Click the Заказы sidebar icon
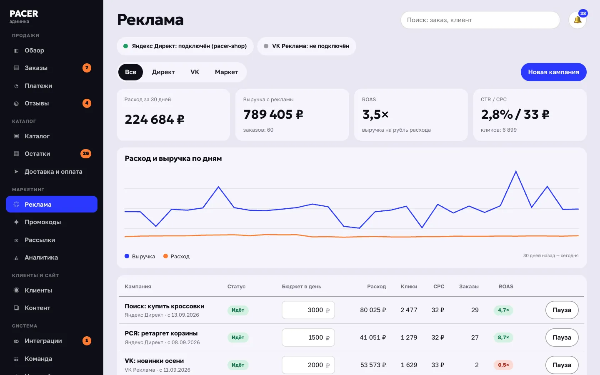Viewport: 600px width, 375px height. (x=16, y=68)
